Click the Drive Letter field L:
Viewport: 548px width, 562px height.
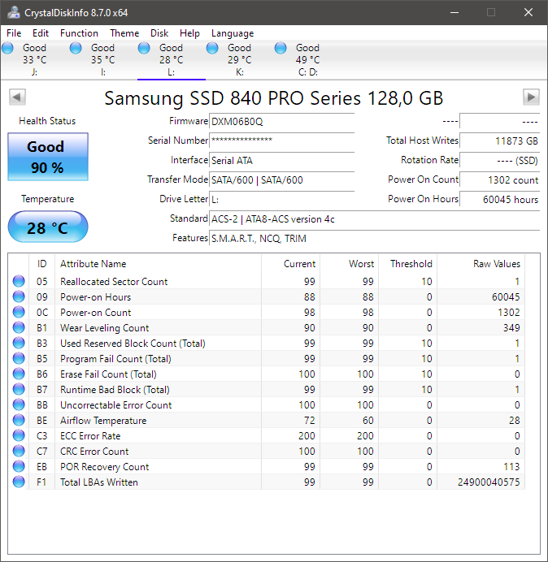click(x=281, y=199)
